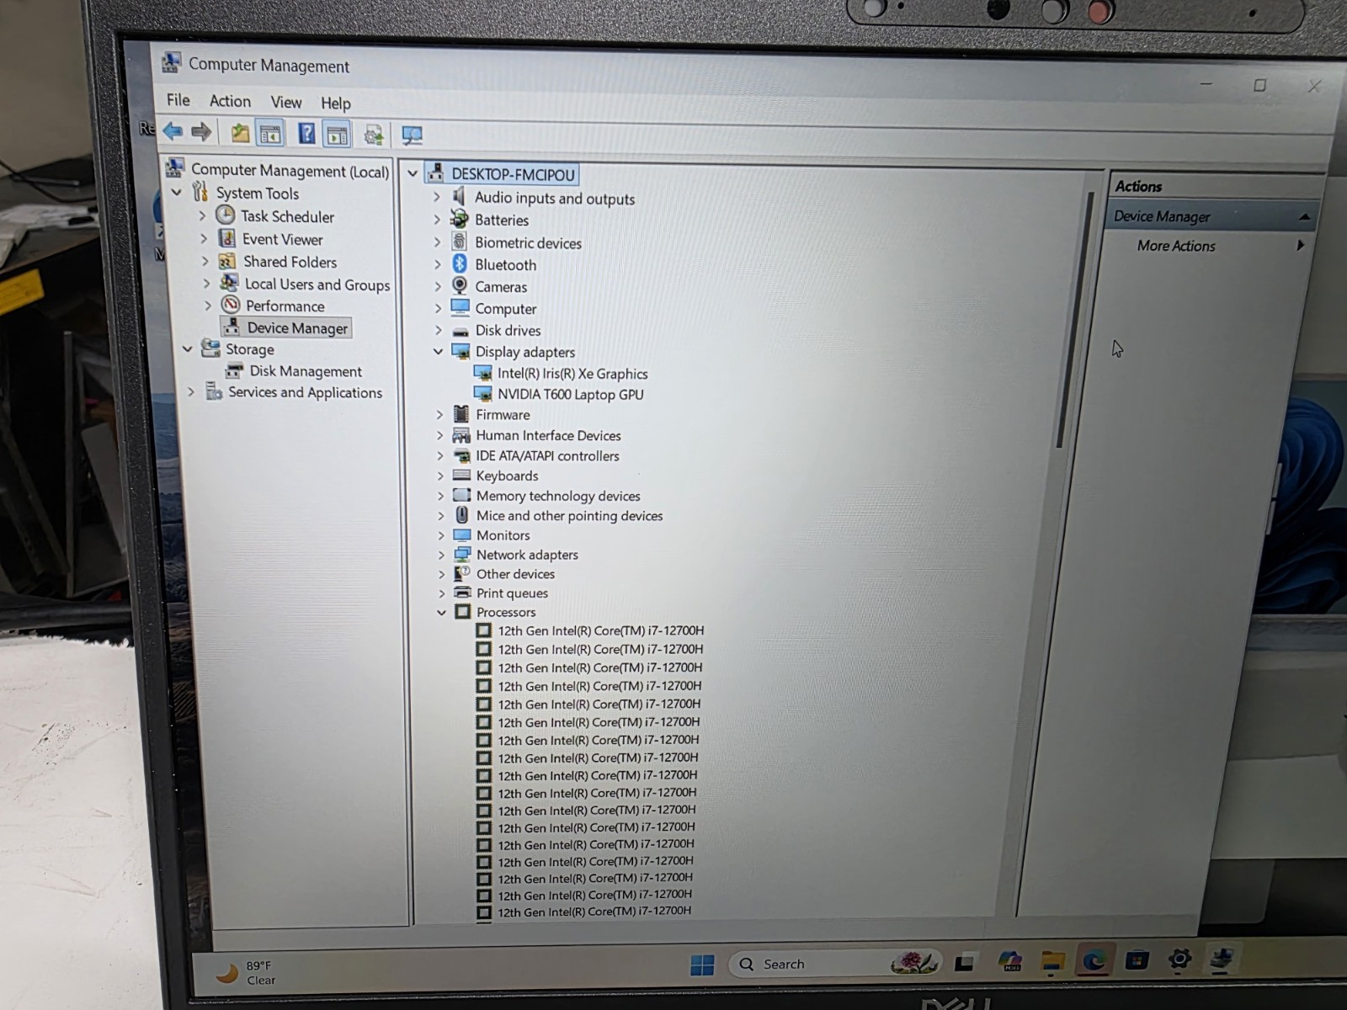Image resolution: width=1347 pixels, height=1010 pixels.
Task: Expand Services and Applications node
Action: (191, 392)
